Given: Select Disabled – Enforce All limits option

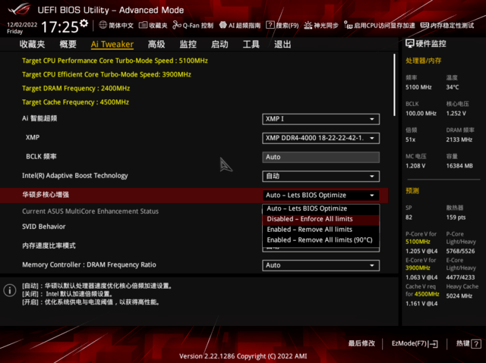Looking at the screenshot, I should click(x=309, y=219).
